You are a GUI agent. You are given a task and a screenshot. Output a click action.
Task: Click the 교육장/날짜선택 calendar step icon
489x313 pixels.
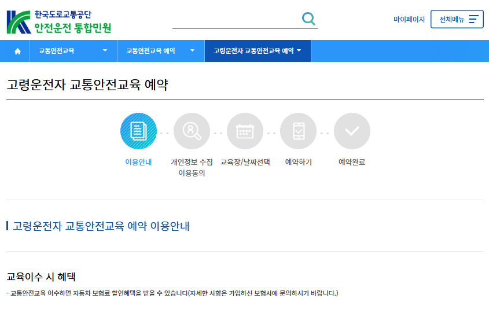click(x=245, y=131)
